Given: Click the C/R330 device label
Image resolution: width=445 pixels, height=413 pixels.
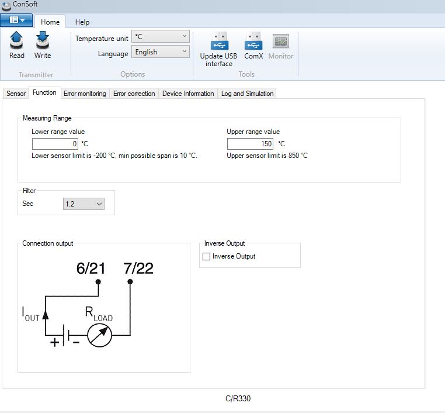Looking at the screenshot, I should pyautogui.click(x=238, y=398).
